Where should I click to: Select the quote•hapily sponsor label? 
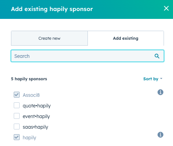(36, 106)
